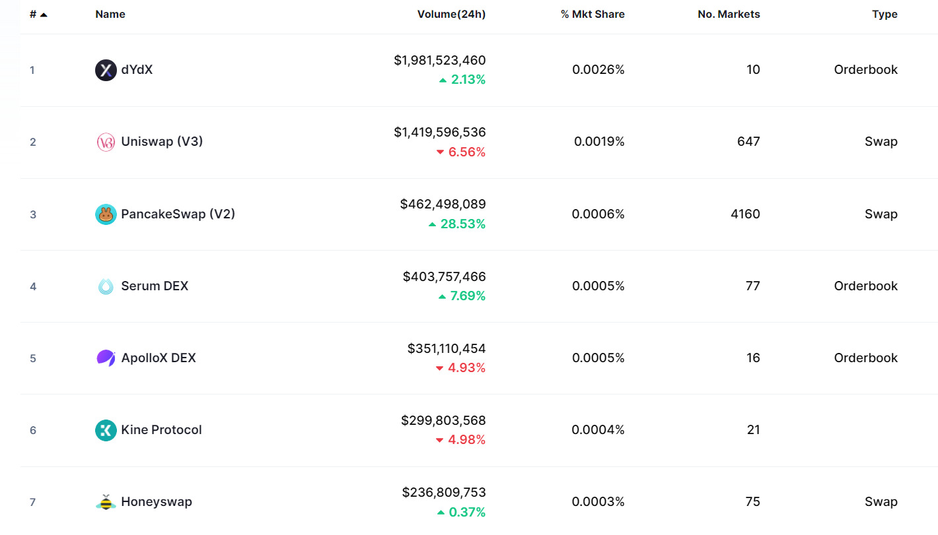Click the dYdX exchange logo icon
938x535 pixels.
coord(106,70)
